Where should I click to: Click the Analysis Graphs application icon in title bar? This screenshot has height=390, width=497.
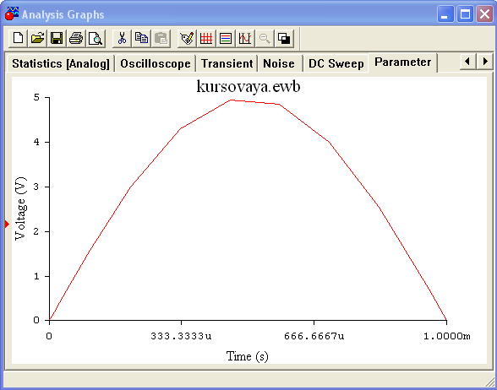12,14
